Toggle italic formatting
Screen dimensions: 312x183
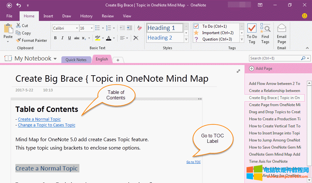[62, 38]
